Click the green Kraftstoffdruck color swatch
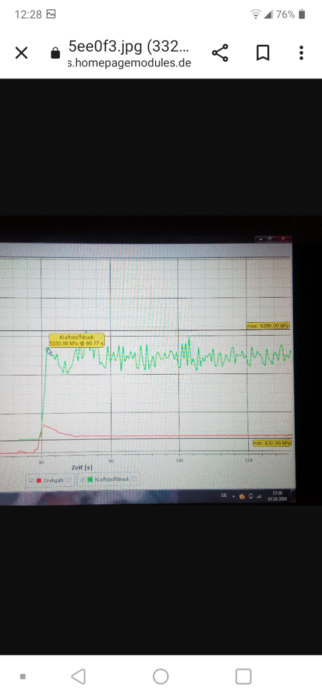The image size is (322, 698). (x=90, y=479)
